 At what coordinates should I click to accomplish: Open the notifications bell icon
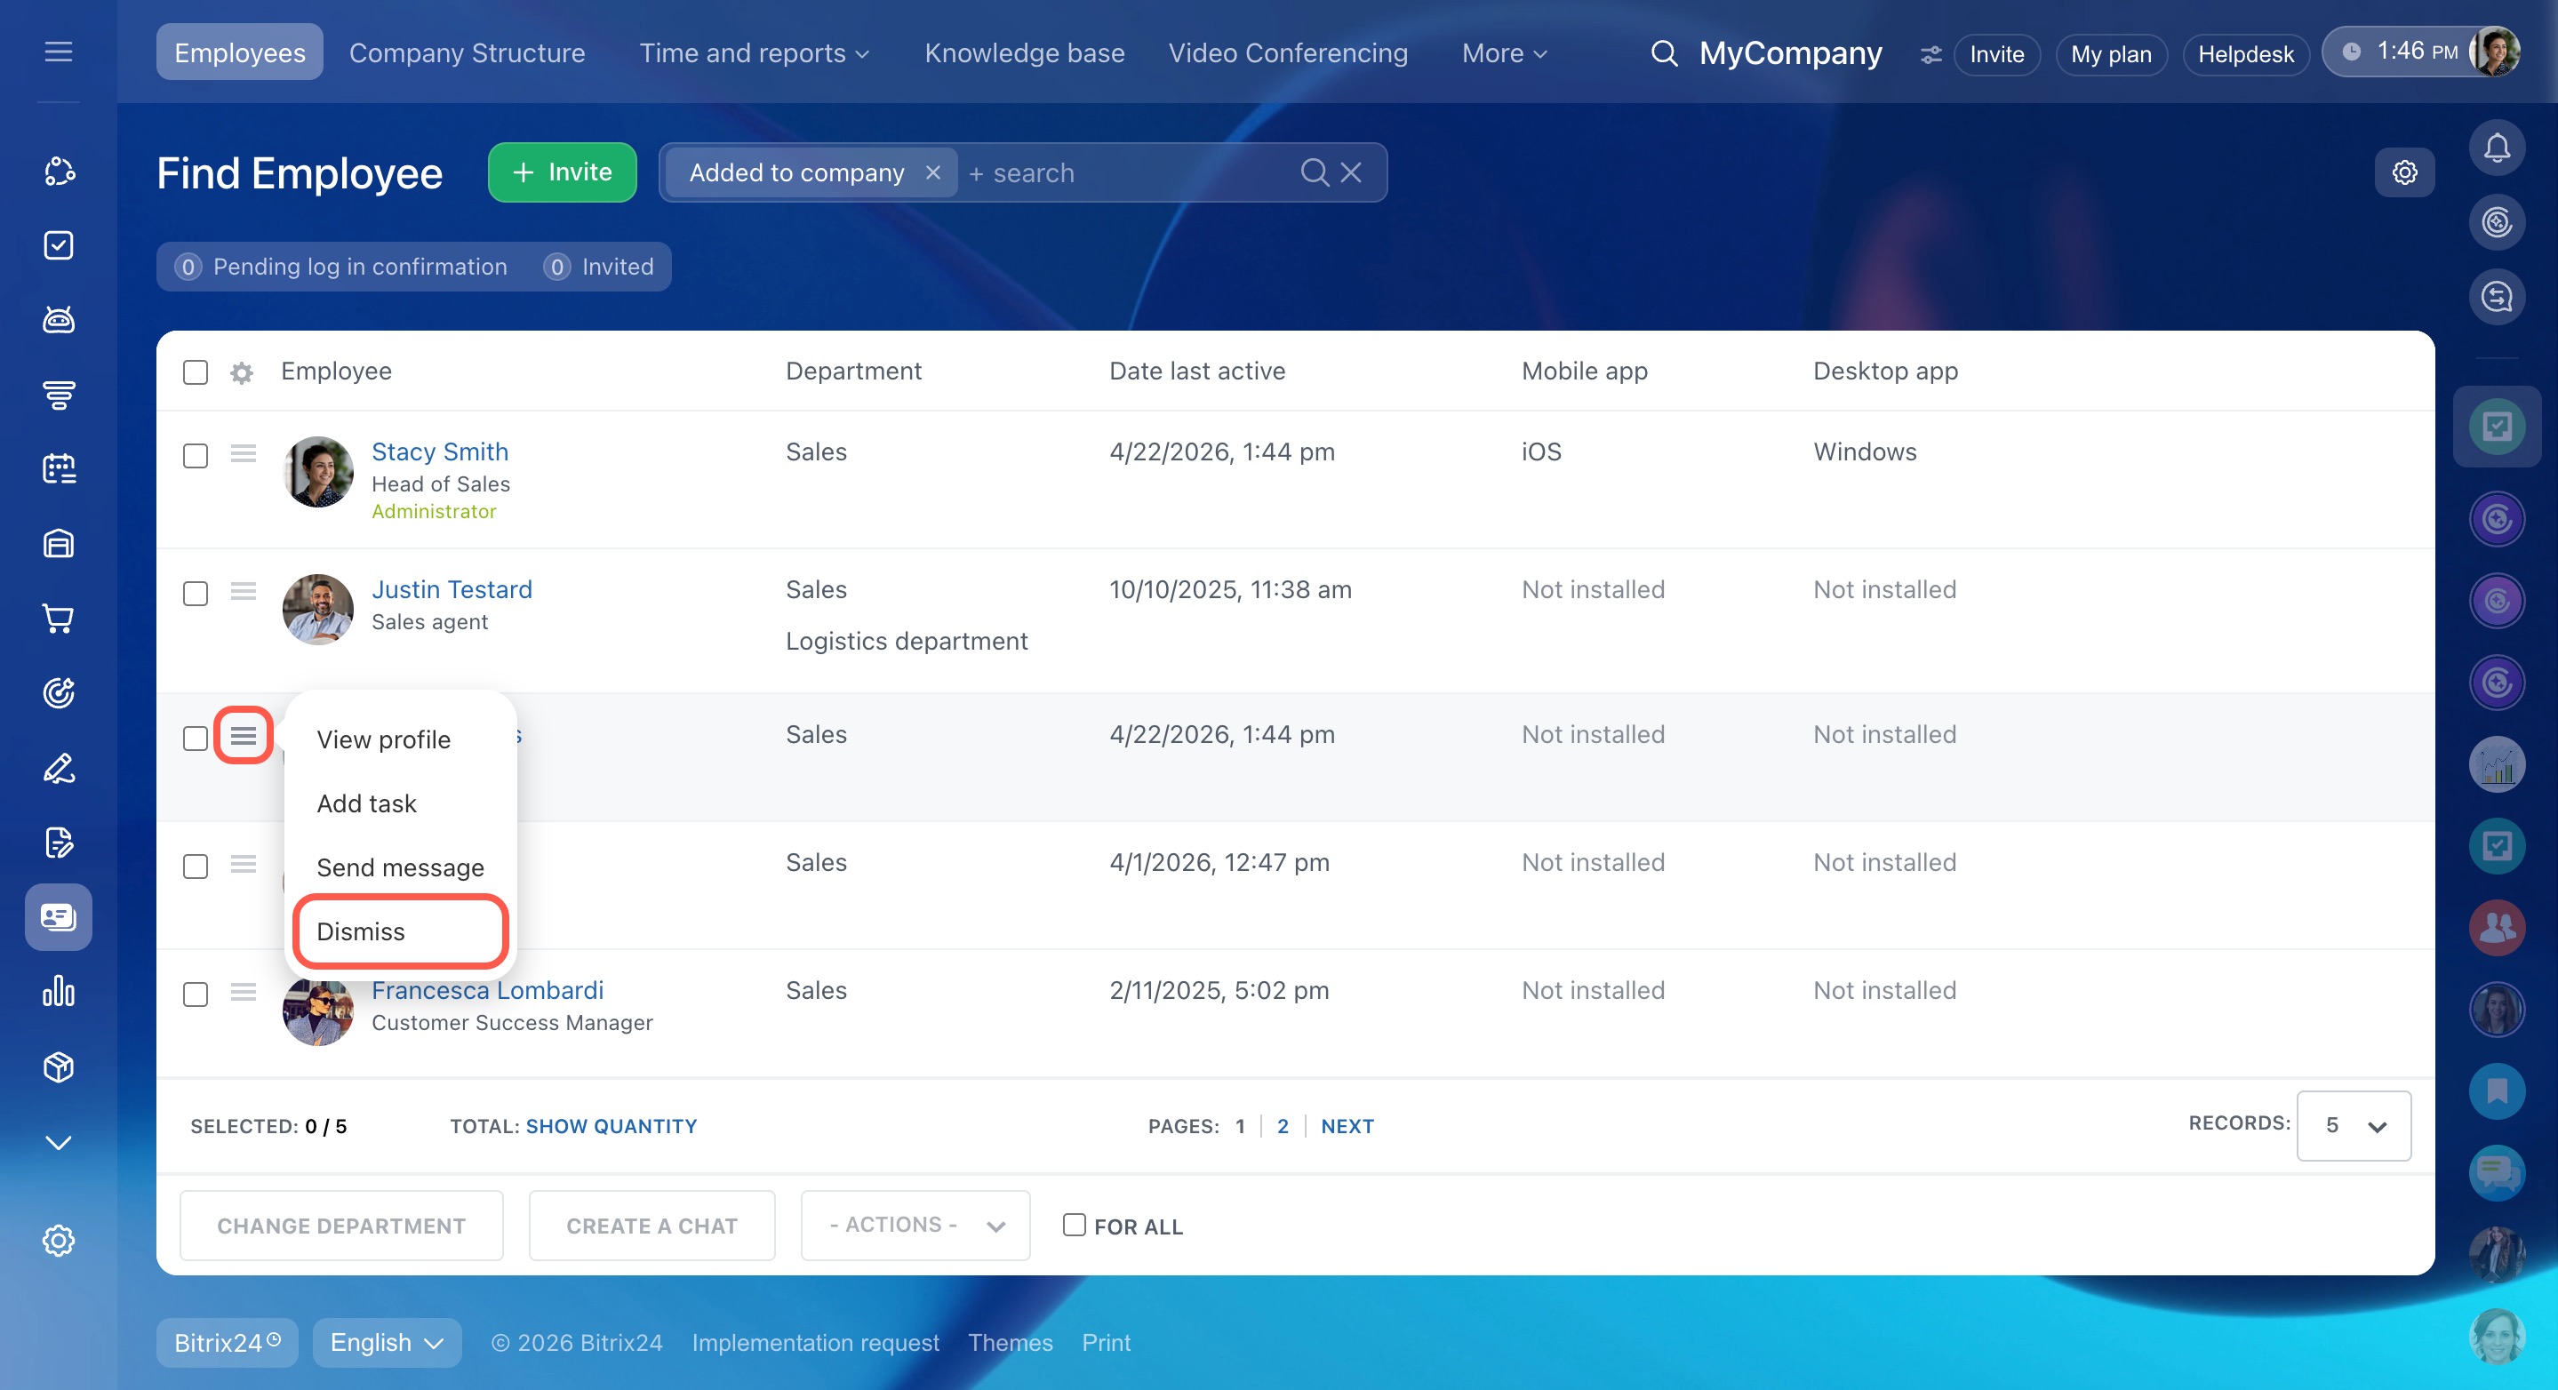tap(2496, 149)
